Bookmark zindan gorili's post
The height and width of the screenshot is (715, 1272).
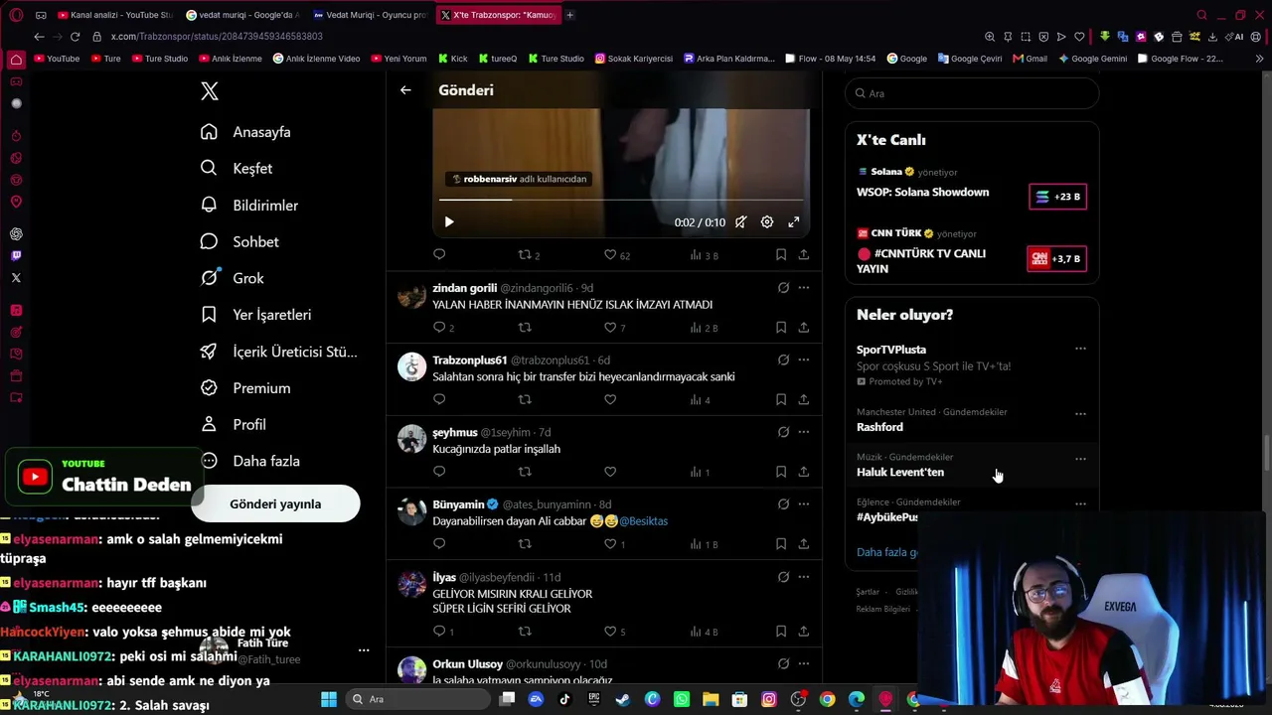tap(781, 328)
